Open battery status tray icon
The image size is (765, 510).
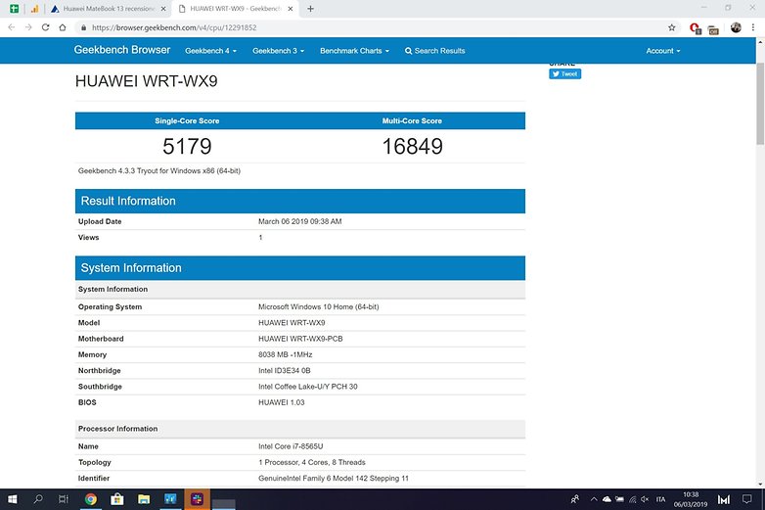point(619,499)
